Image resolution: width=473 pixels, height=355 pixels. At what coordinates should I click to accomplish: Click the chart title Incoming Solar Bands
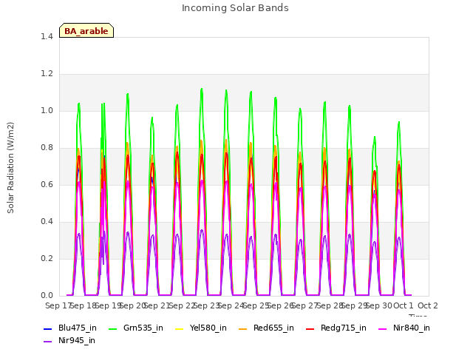[235, 8]
